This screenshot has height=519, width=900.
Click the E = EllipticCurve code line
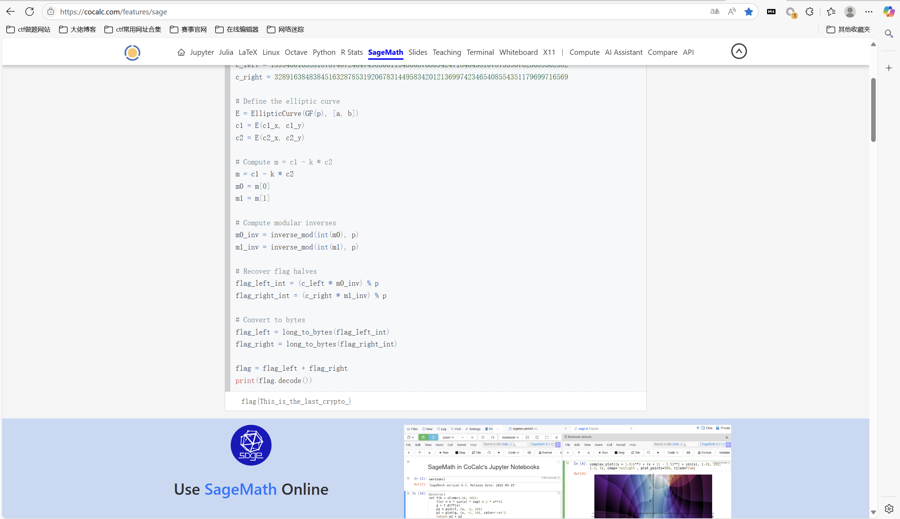[297, 113]
